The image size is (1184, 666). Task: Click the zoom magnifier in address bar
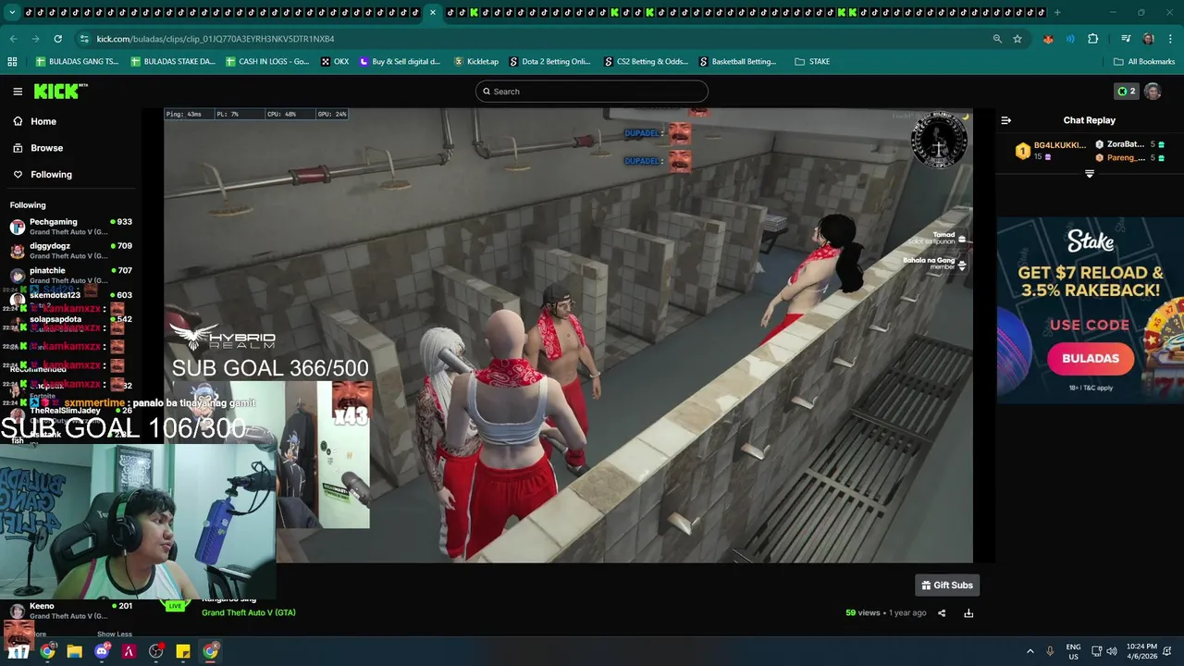(997, 39)
